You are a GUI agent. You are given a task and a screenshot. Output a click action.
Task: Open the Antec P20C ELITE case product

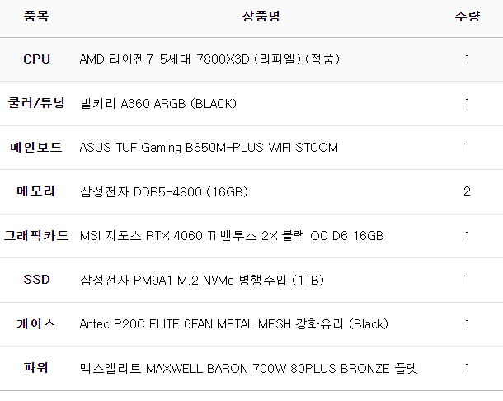pyautogui.click(x=233, y=323)
